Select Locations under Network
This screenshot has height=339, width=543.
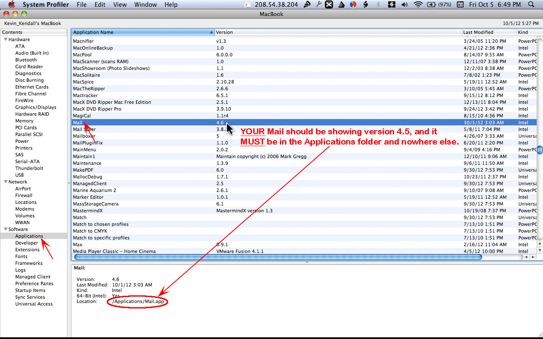(x=26, y=202)
